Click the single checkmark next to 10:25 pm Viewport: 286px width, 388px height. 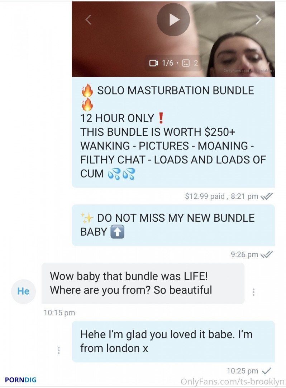pos(267,371)
